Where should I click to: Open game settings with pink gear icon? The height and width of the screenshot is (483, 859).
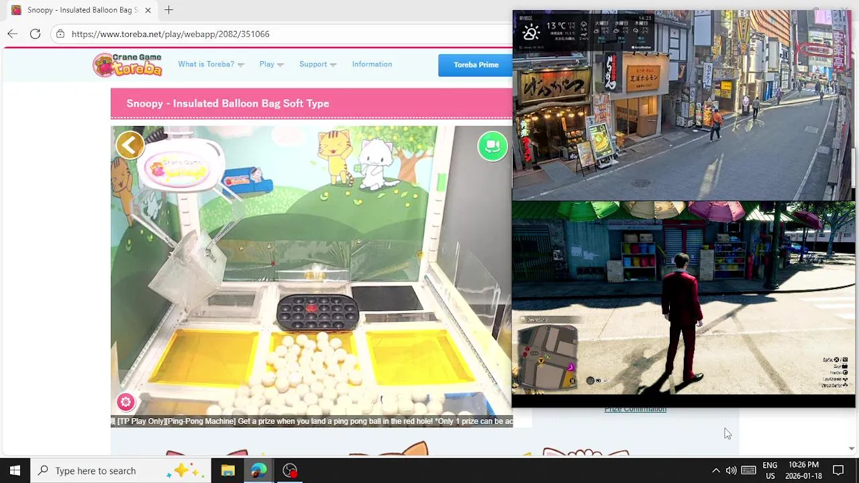coord(125,402)
